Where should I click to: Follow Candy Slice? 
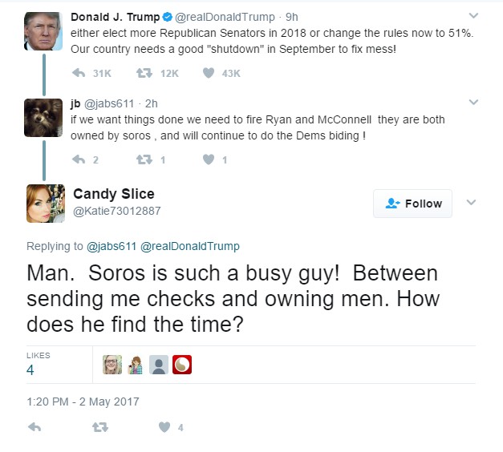pyautogui.click(x=412, y=204)
